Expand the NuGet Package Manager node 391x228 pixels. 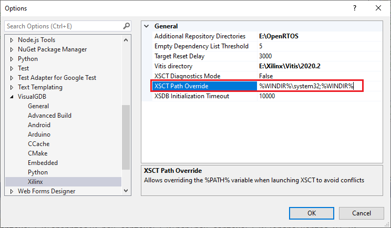coord(12,49)
